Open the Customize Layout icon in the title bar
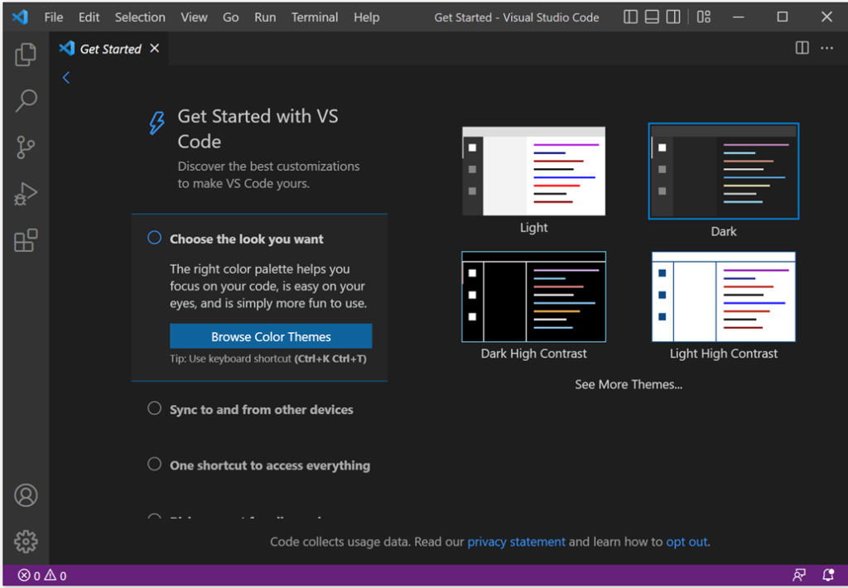Image resolution: width=848 pixels, height=588 pixels. coord(703,17)
